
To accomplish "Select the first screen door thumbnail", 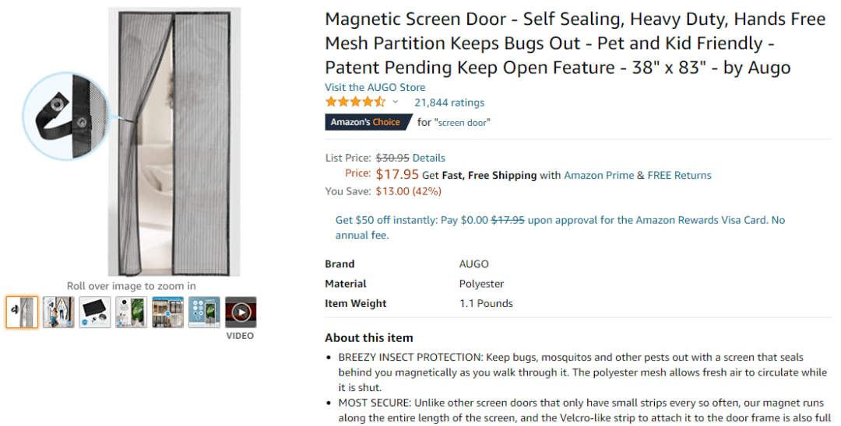I will click(22, 313).
